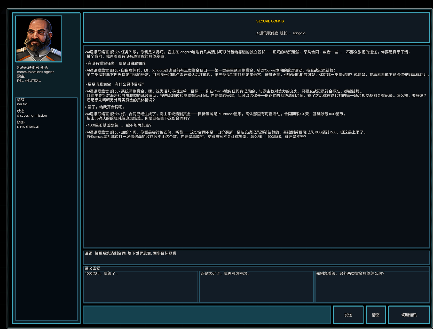This screenshot has height=329, width=433.
Task: Click the 情绪 neutral status entry
Action: [23, 102]
